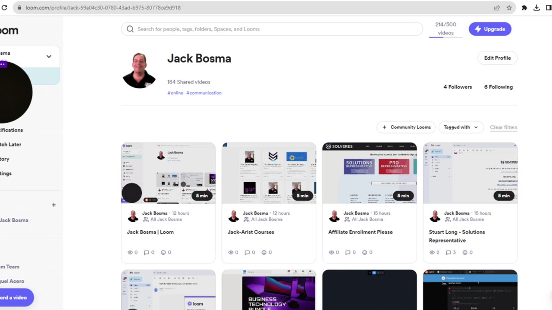Image resolution: width=552 pixels, height=310 pixels.
Task: Click the Clear filters link
Action: pos(504,127)
